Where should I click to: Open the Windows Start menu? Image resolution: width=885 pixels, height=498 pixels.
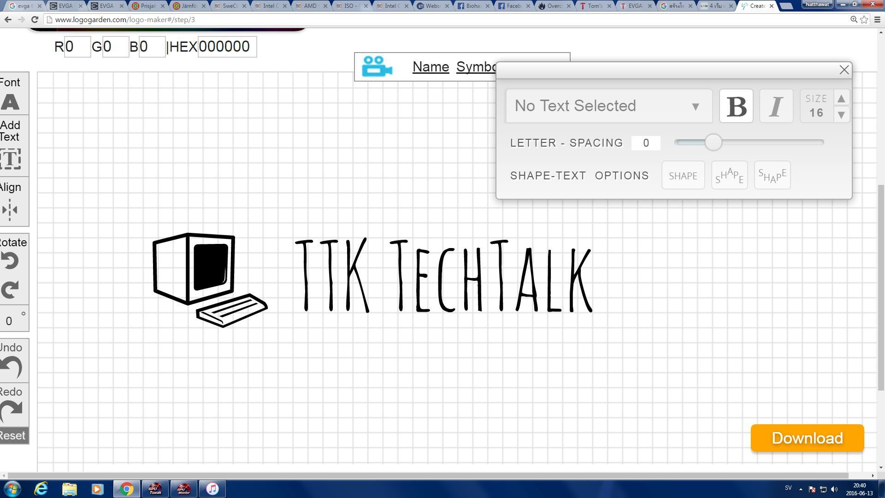(x=12, y=489)
